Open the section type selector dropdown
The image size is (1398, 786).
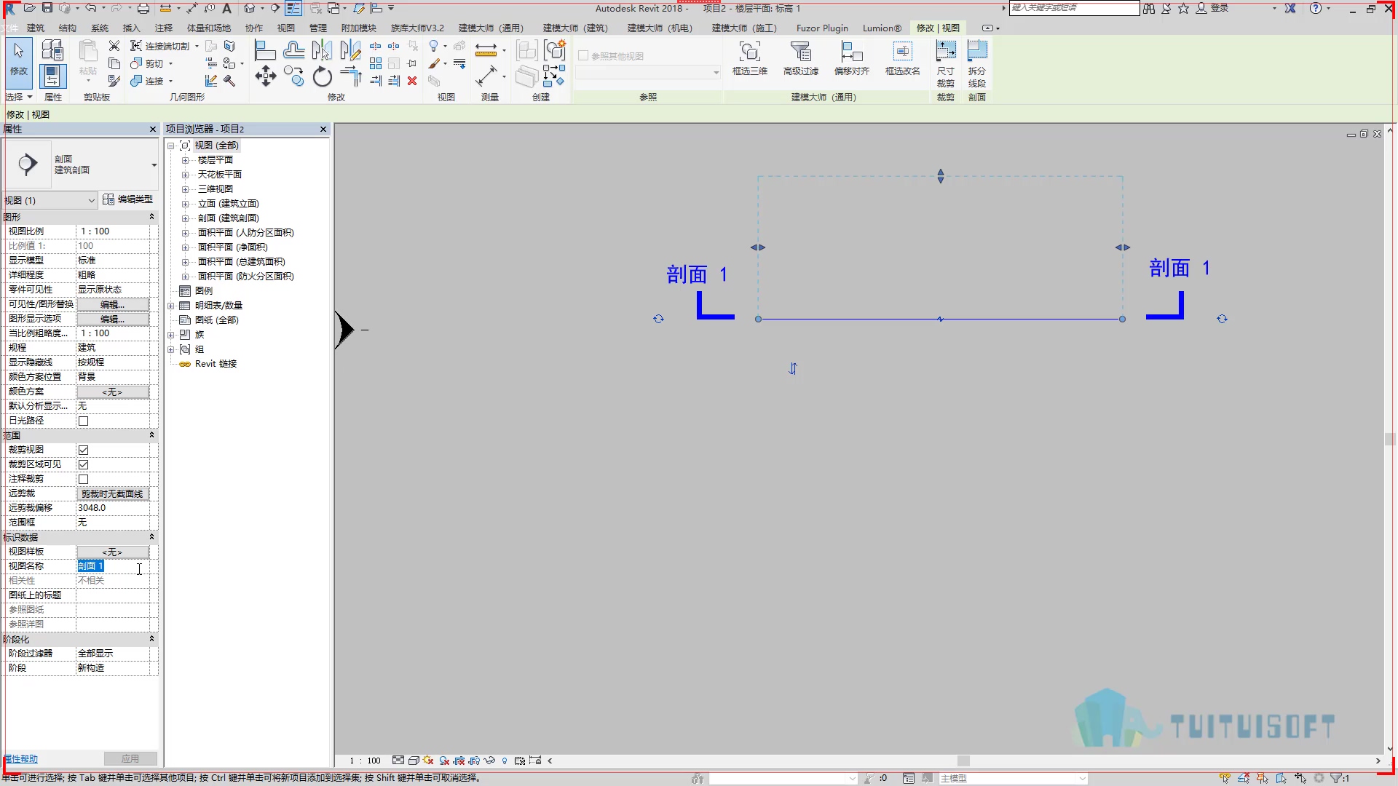154,165
